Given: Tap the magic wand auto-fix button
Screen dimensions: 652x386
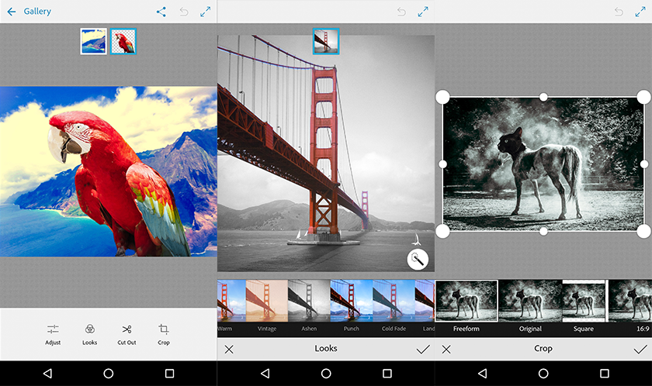Looking at the screenshot, I should coord(418,260).
